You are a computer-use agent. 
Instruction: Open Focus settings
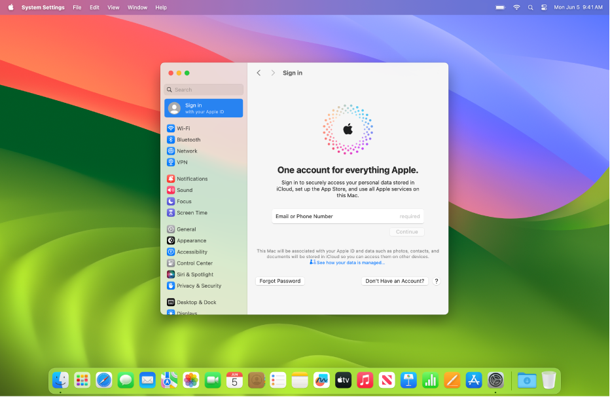(183, 202)
